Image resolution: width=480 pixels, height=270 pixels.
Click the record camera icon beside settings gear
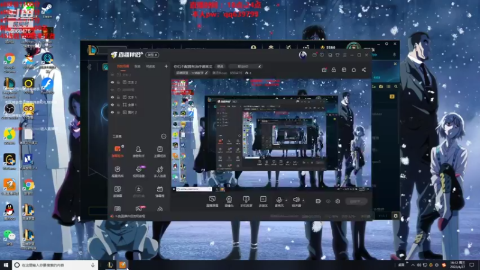click(x=318, y=201)
